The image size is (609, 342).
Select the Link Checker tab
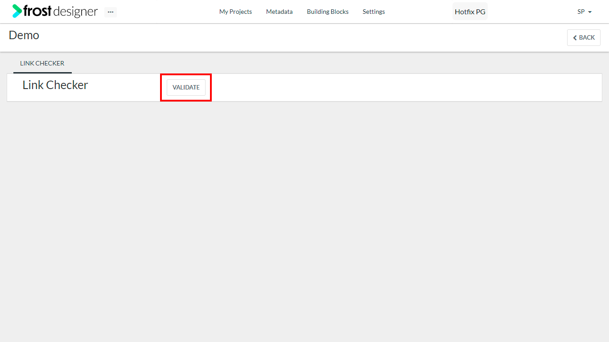[42, 63]
